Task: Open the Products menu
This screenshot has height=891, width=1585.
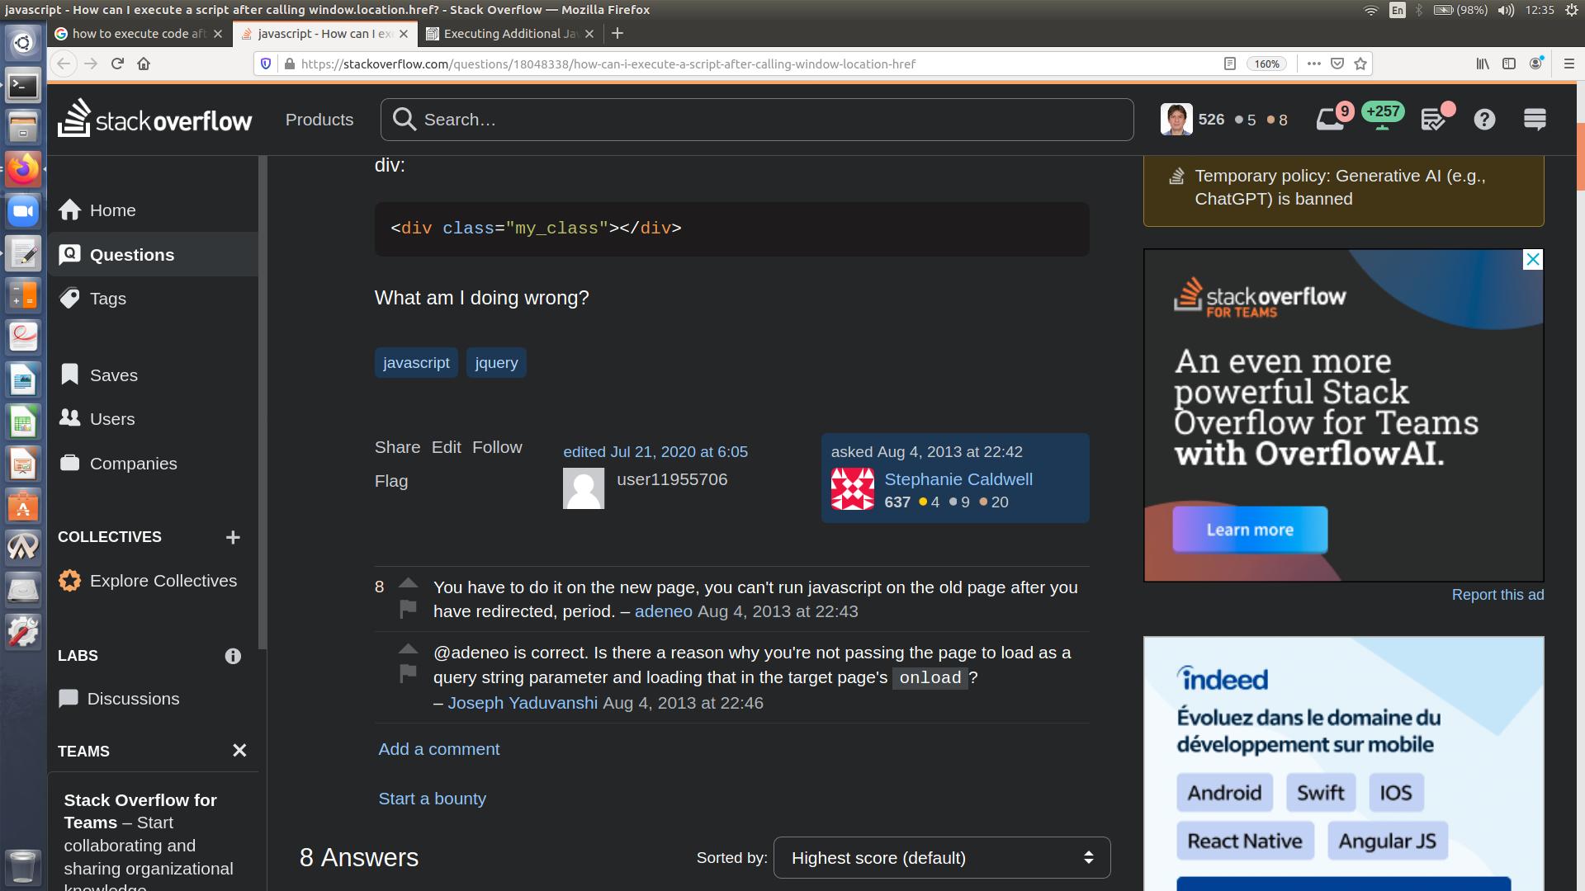Action: 319,120
